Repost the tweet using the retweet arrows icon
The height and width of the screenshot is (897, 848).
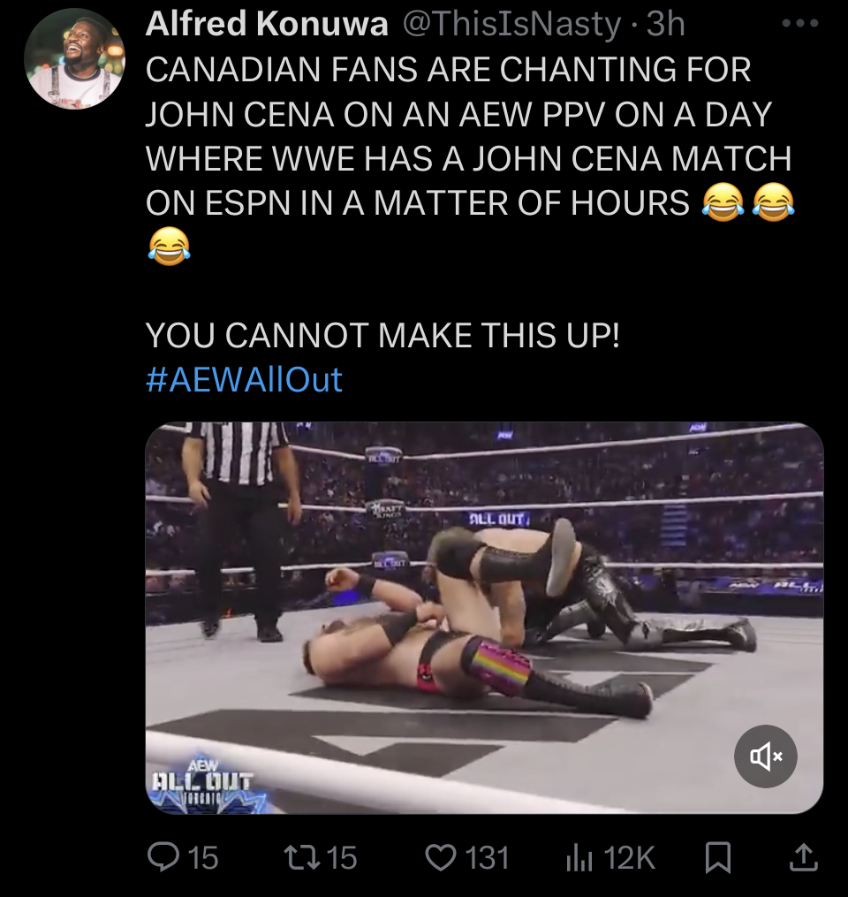click(302, 857)
